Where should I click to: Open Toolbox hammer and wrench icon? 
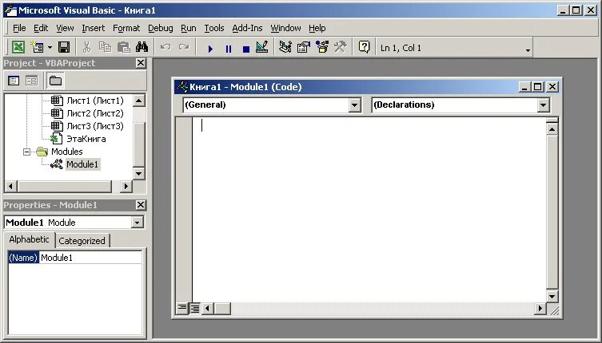(340, 48)
